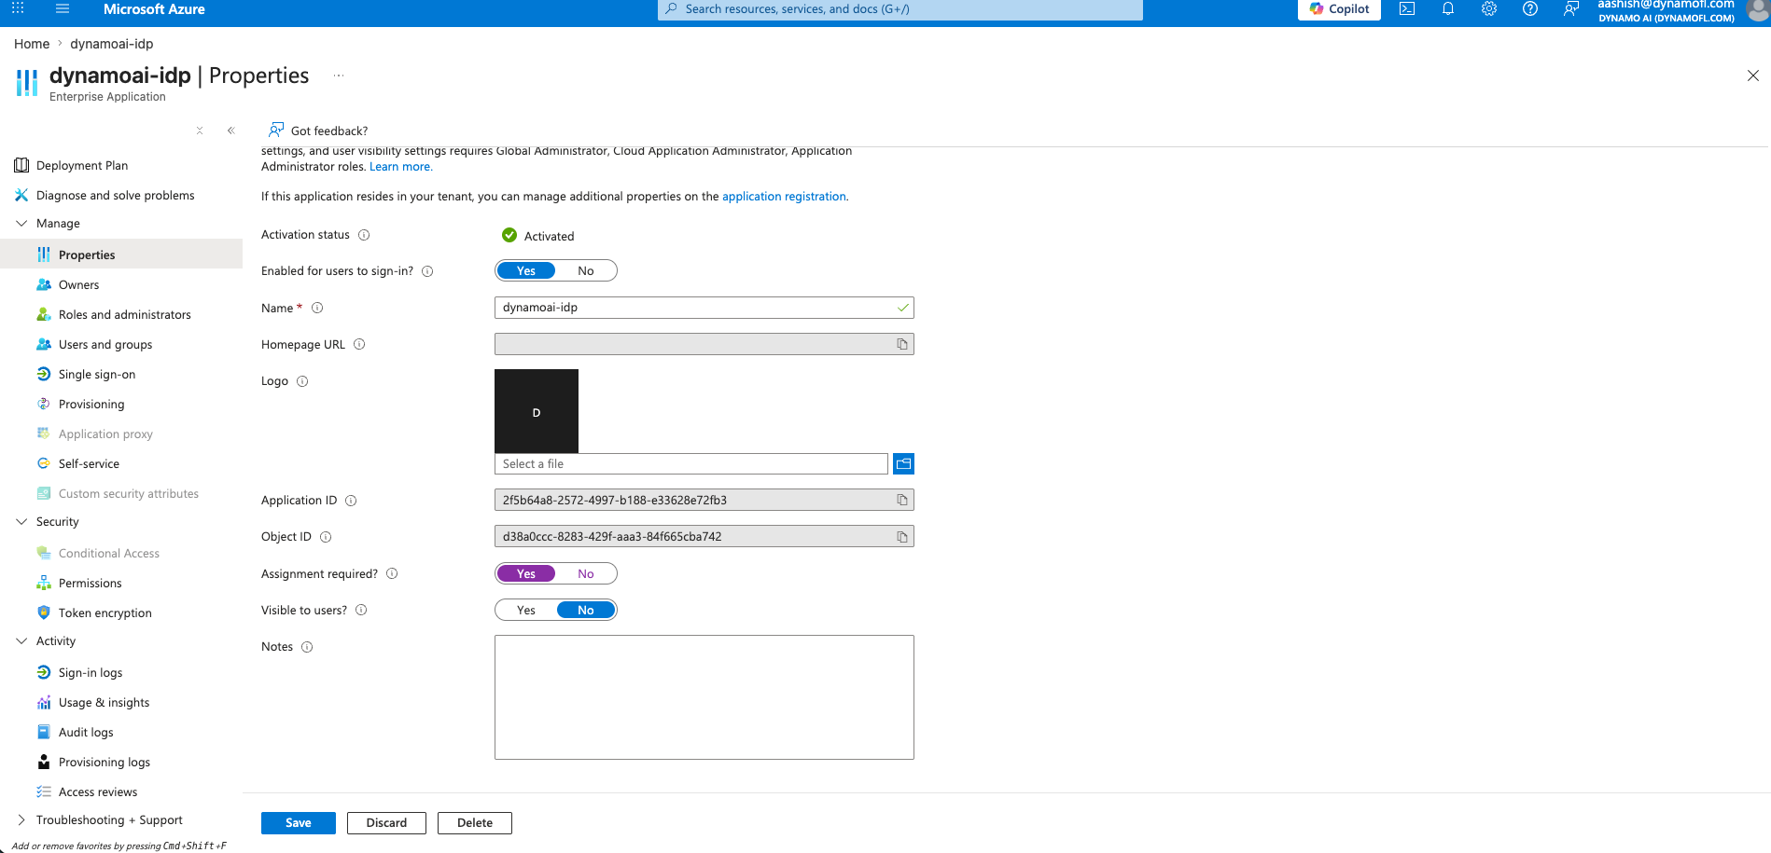Open more options ellipsis beside Properties title
This screenshot has height=853, width=1771.
pos(339,76)
